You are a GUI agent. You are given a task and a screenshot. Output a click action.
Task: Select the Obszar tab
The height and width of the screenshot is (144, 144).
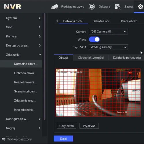pos(63,58)
